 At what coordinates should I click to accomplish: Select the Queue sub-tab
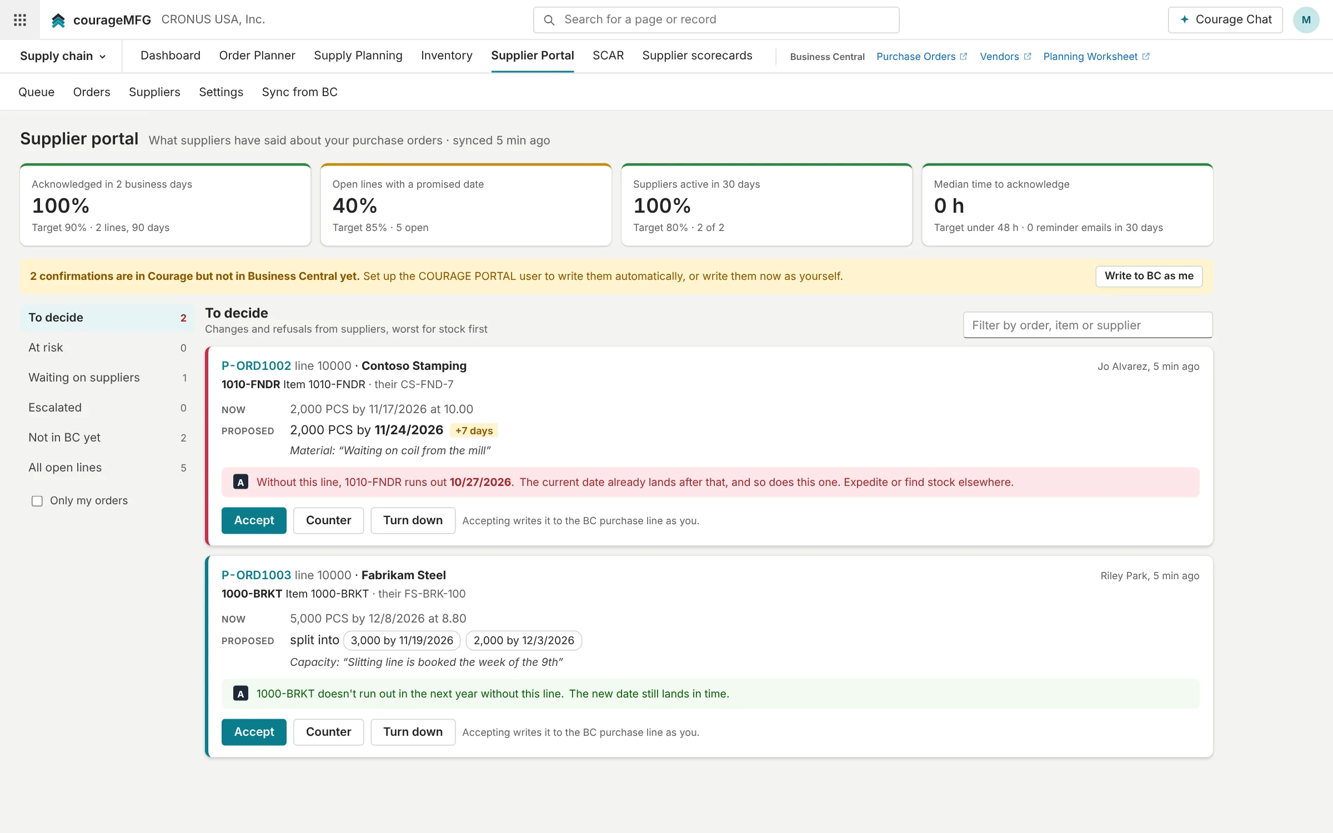tap(37, 92)
